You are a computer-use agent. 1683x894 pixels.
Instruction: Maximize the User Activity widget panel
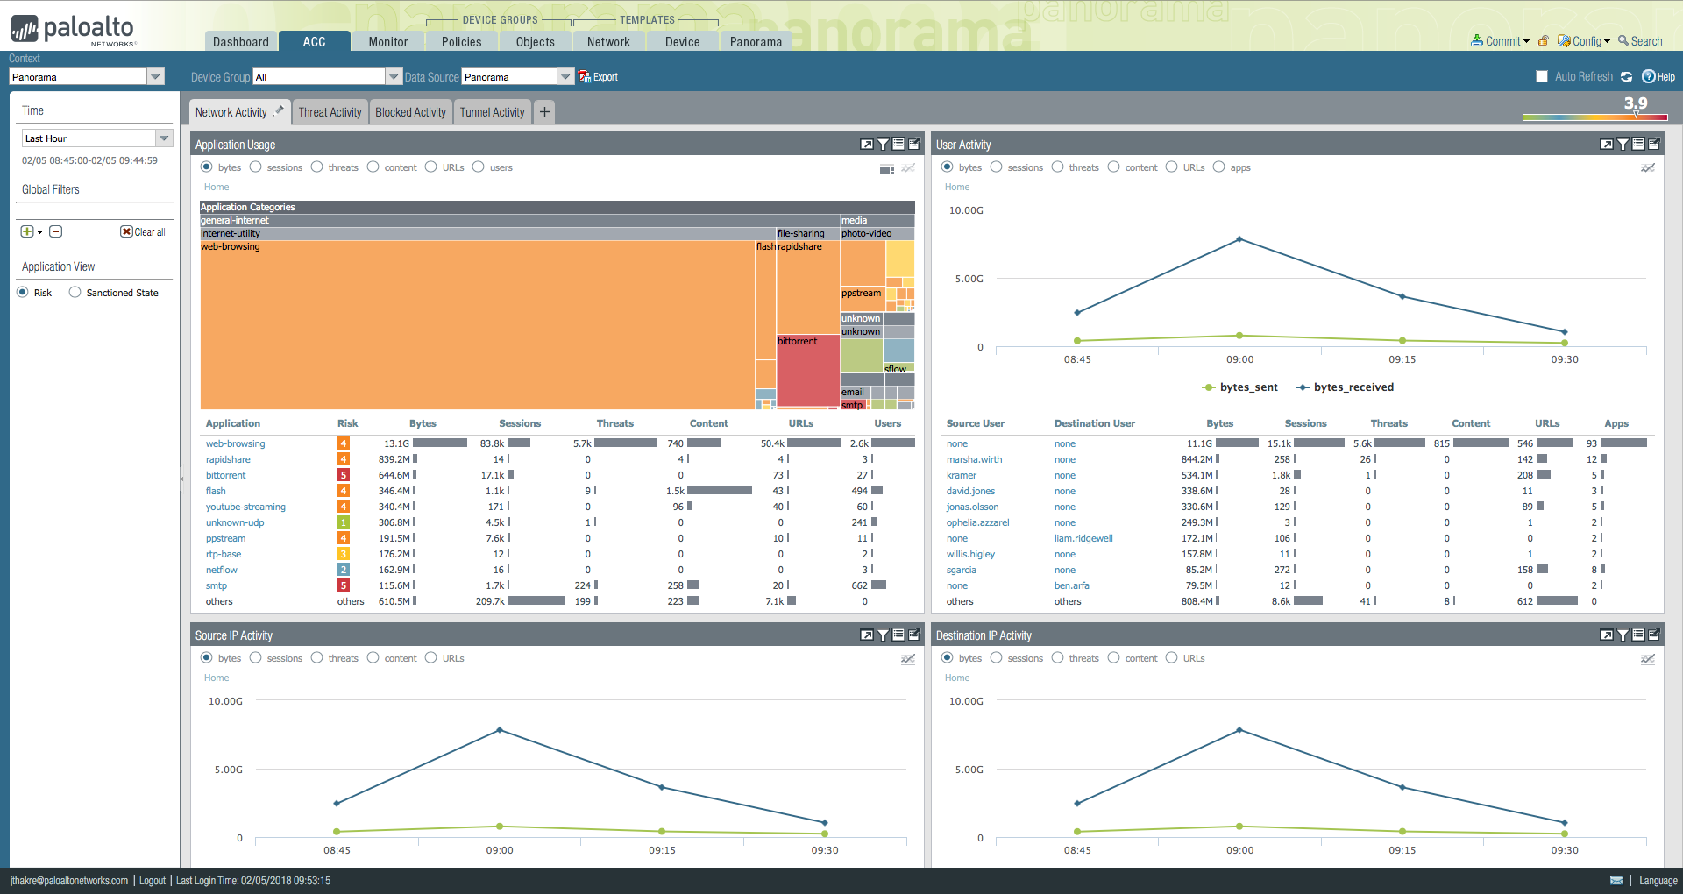click(1607, 145)
